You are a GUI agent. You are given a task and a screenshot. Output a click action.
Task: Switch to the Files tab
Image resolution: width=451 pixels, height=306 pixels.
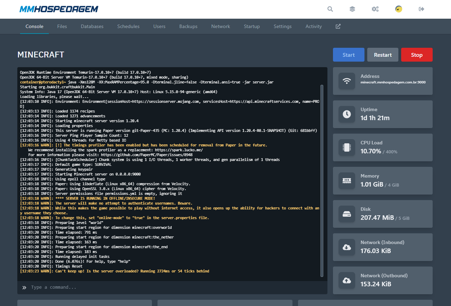[x=62, y=26]
